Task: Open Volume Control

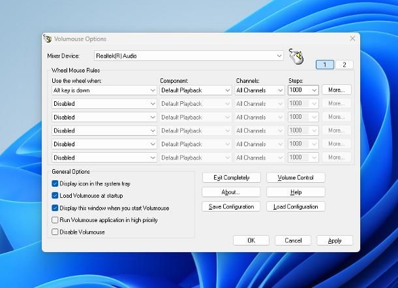Action: (x=296, y=178)
